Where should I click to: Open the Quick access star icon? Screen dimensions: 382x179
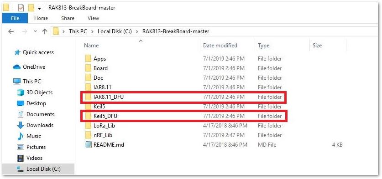click(17, 52)
